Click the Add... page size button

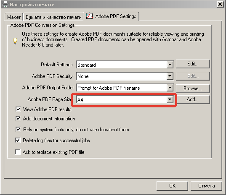(193, 99)
